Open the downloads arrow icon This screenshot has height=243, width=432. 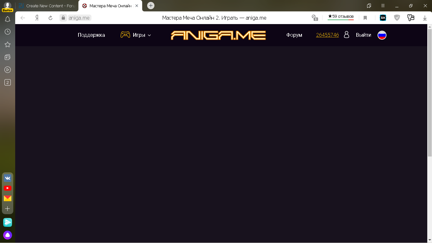pyautogui.click(x=425, y=18)
